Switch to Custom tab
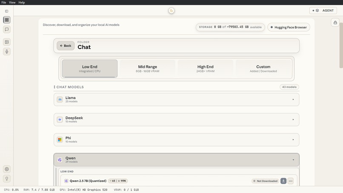The height and width of the screenshot is (193, 343). 263,69
